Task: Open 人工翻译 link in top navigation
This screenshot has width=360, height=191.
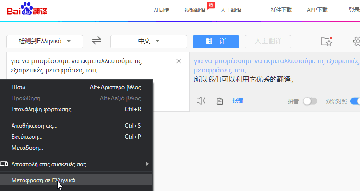Action: click(231, 10)
